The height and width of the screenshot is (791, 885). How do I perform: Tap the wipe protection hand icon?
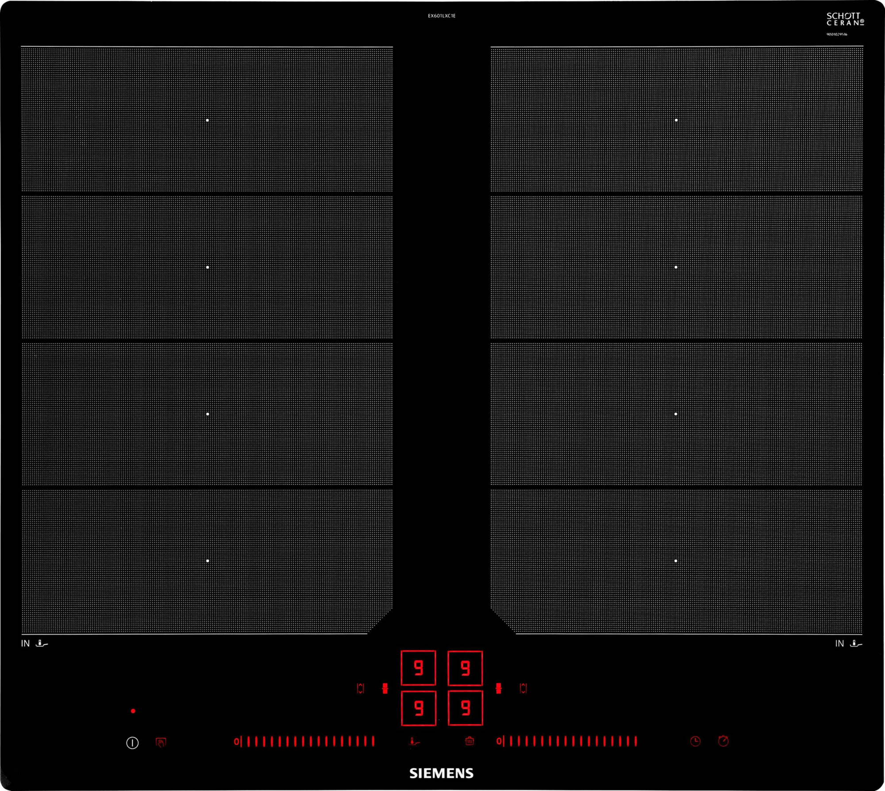pyautogui.click(x=161, y=742)
